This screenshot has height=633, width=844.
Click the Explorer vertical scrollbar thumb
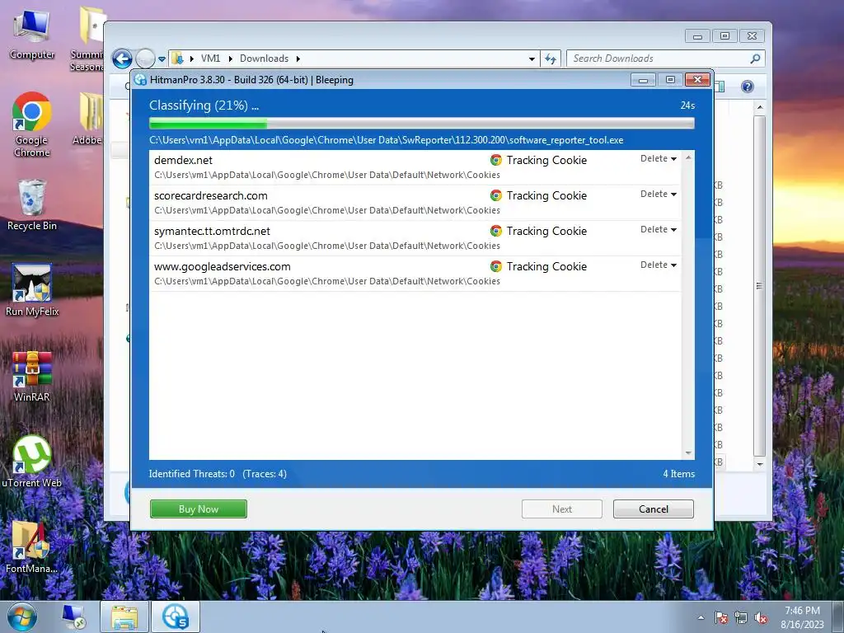click(x=759, y=286)
